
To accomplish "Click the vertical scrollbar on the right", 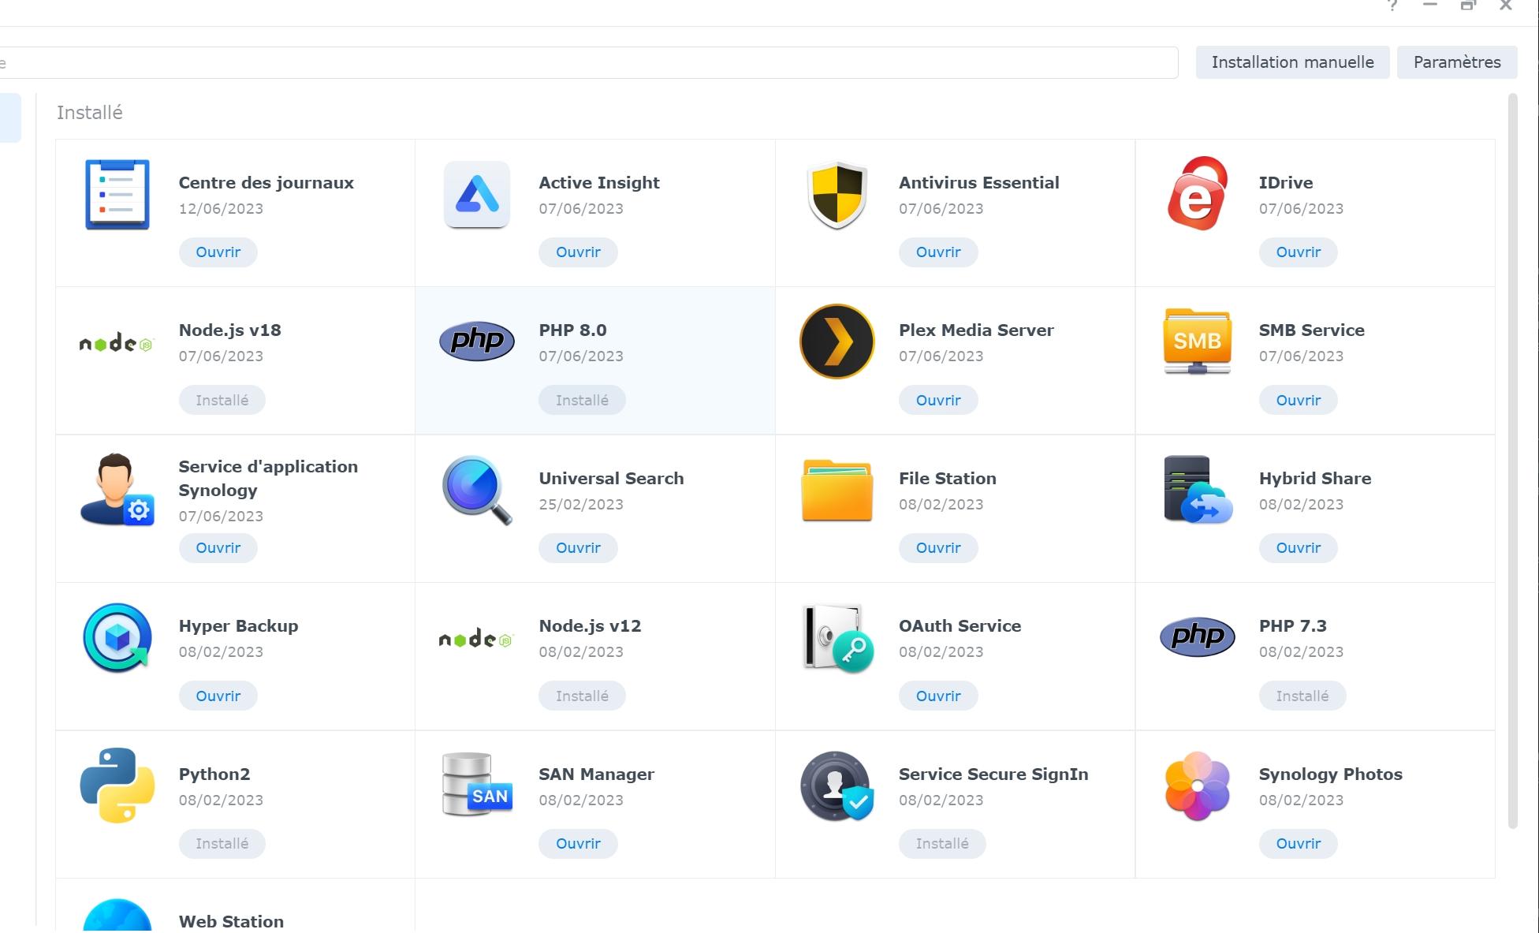I will point(1512,461).
